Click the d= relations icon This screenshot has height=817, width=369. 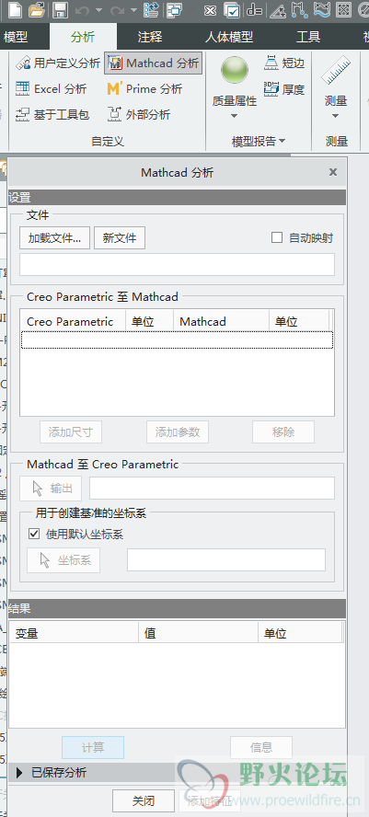254,10
